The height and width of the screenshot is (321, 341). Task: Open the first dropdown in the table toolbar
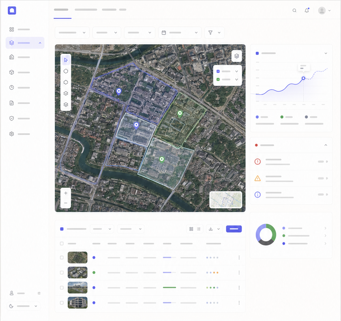102,229
